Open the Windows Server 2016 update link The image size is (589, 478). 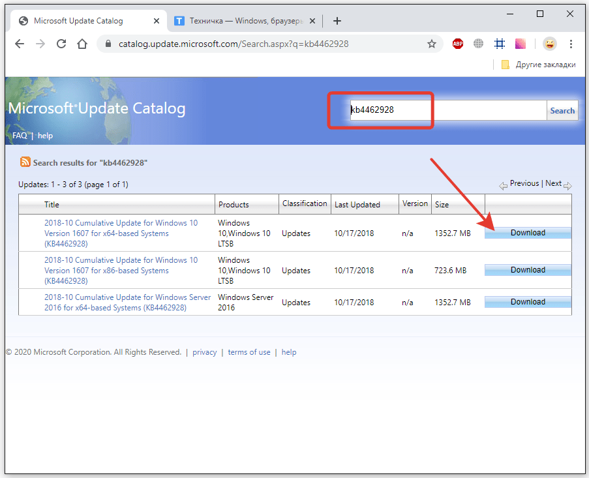[127, 303]
